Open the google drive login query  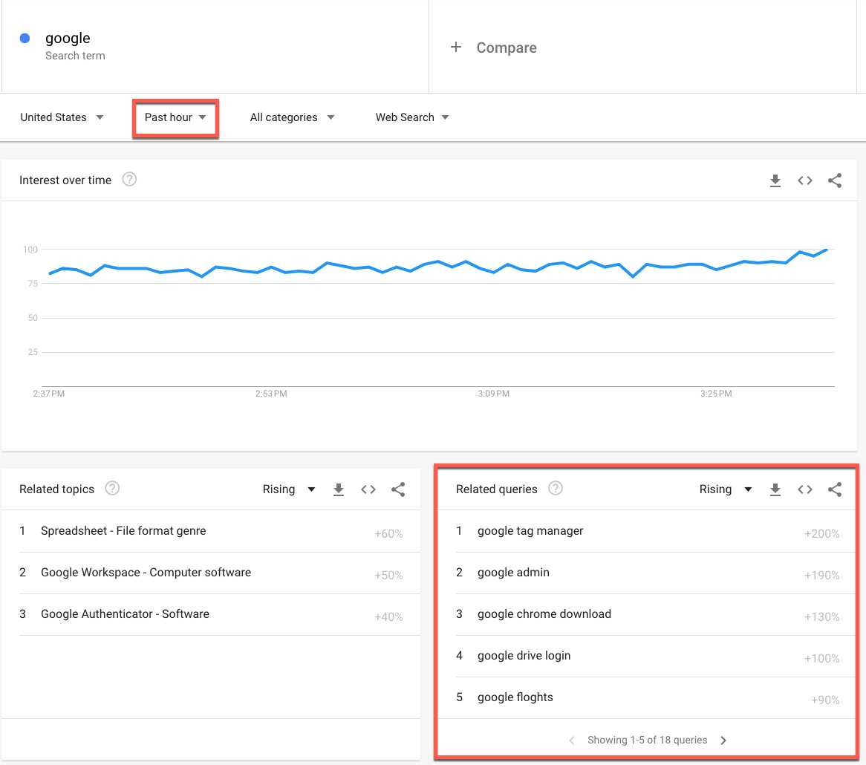pyautogui.click(x=524, y=656)
